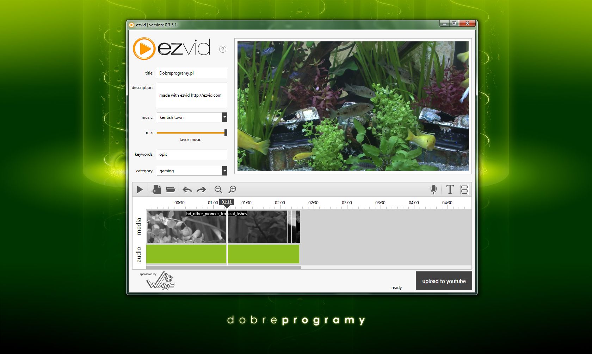Click into the description box
592x354 pixels.
click(192, 95)
